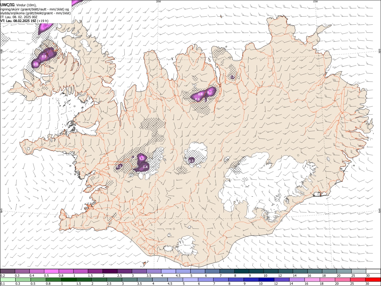Image resolution: width=381 pixels, height=286 pixels.
Task: Pick the darkest purple upper swatch between 2 and 2.5
Action: pos(110,271)
